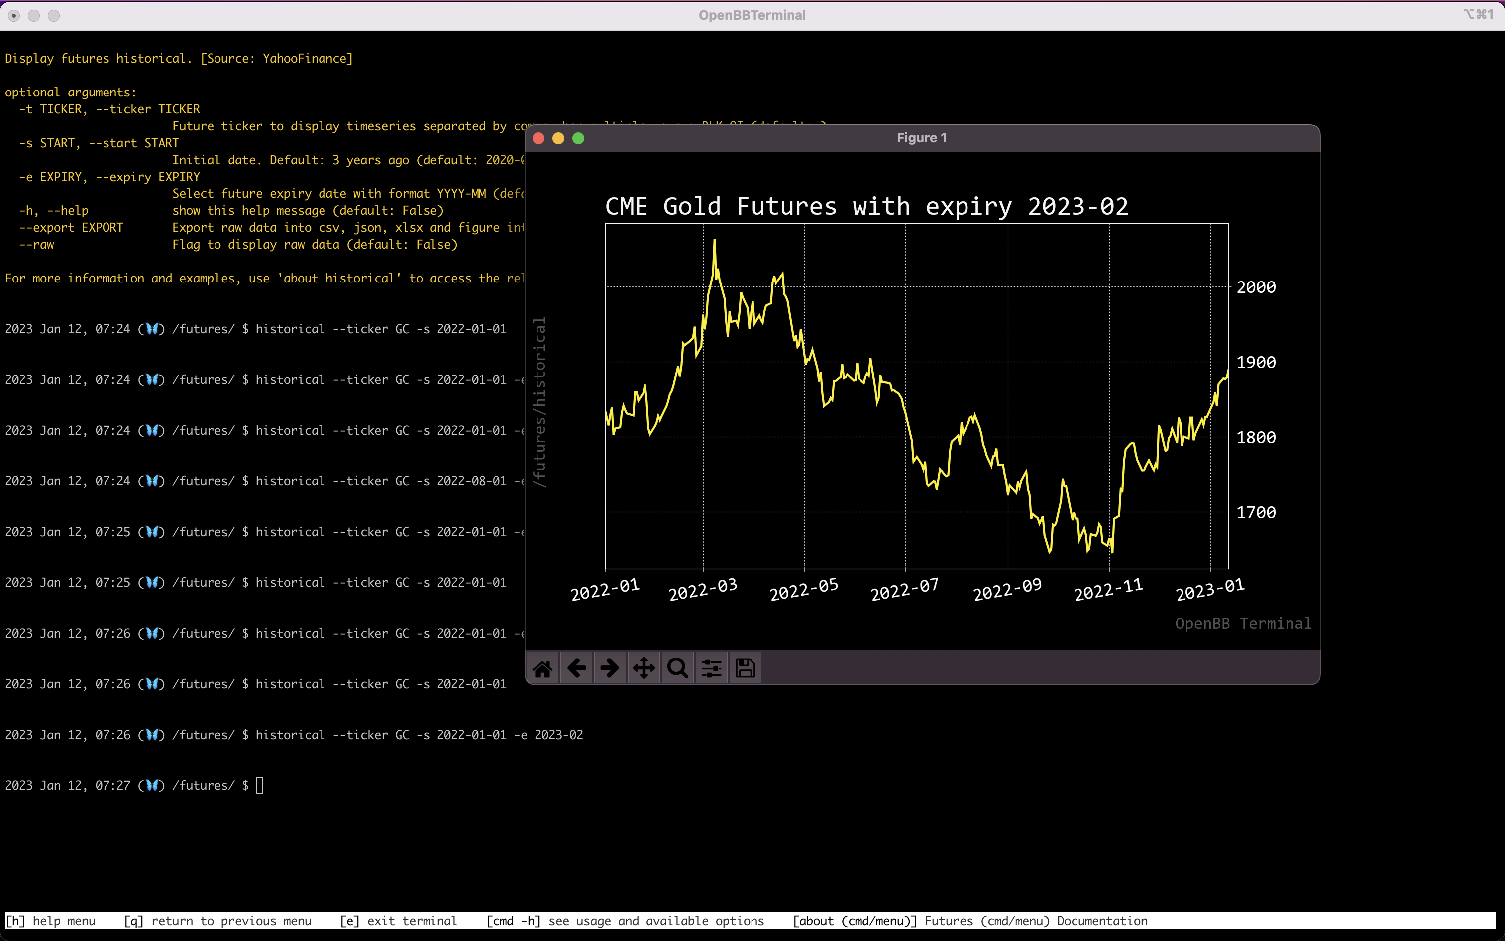Click the terminal command prompt
The image size is (1505, 941).
259,785
